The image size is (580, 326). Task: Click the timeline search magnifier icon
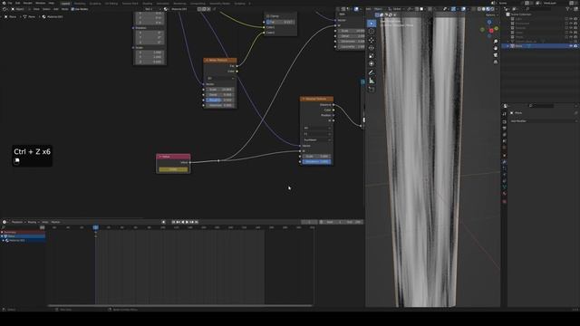tap(4, 227)
